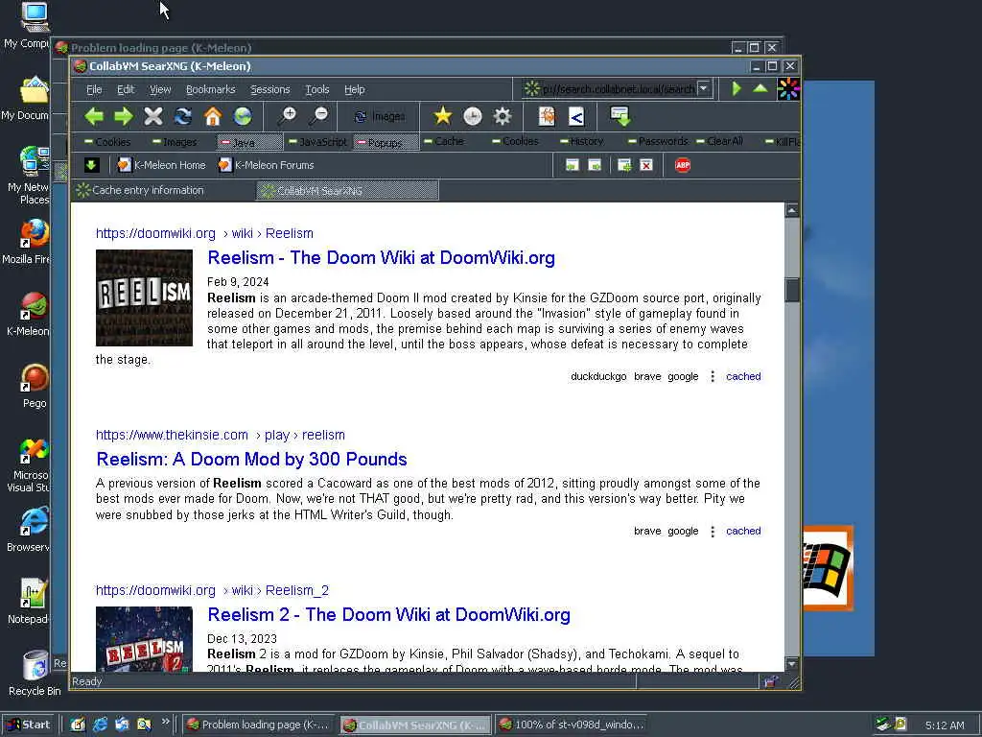Click the red ABP Adblock icon
This screenshot has height=737, width=982.
coord(683,165)
